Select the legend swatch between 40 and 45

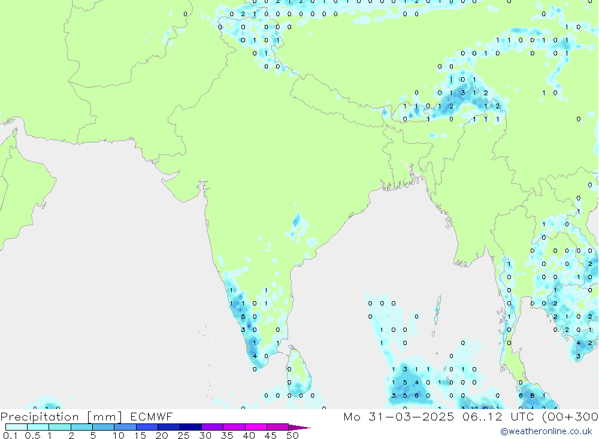256,427
